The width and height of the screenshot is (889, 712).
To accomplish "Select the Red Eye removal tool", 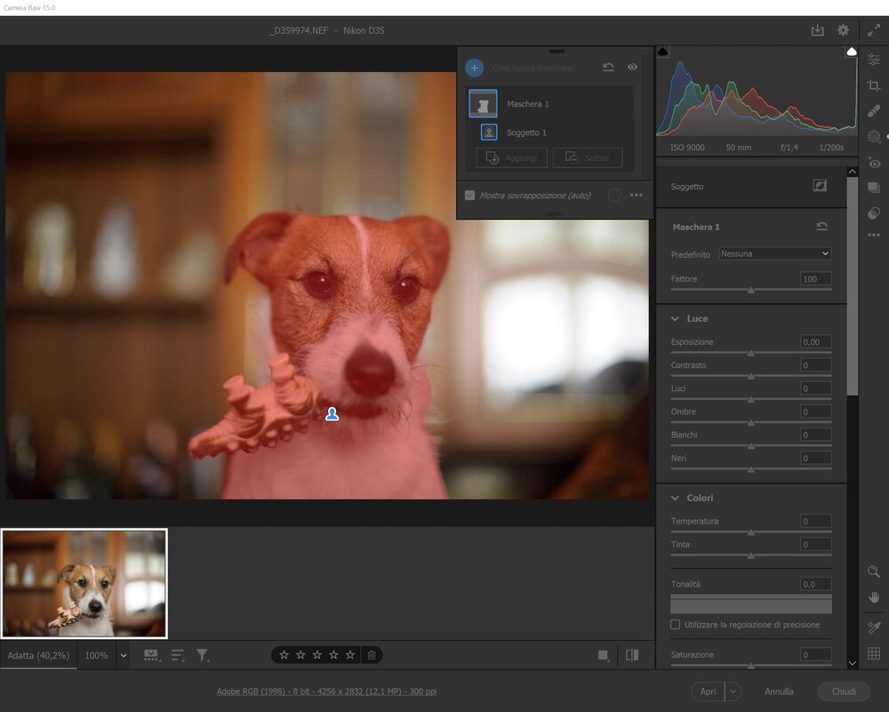I will [874, 163].
